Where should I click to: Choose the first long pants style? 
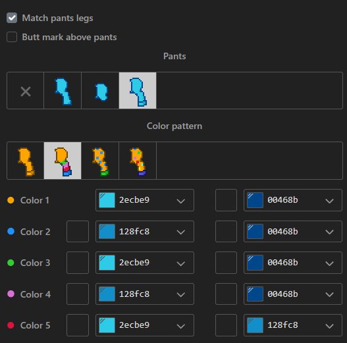pos(63,90)
